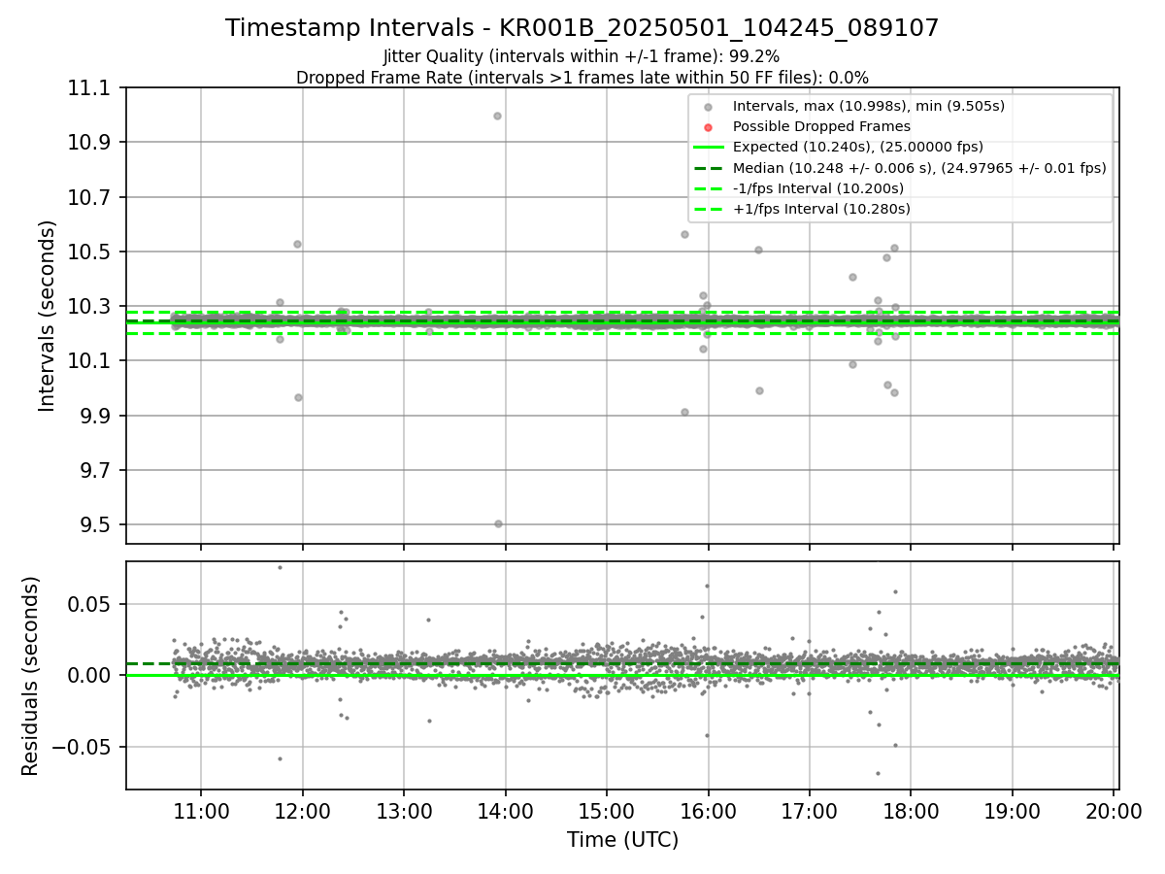Screen dimensions: 1165x874
Task: Click legend entry '+1/fps Interval (10.280s)'
Action: (x=821, y=208)
